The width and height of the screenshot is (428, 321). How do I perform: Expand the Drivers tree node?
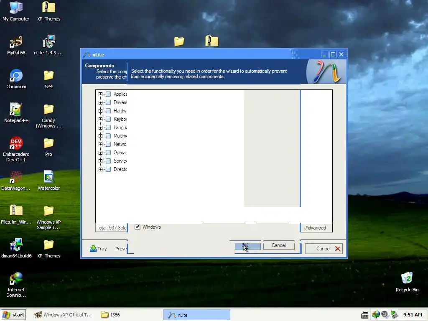[x=100, y=103]
